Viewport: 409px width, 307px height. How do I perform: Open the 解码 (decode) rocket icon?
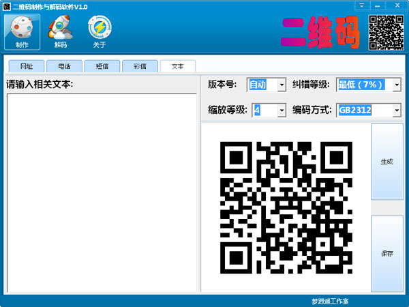point(60,32)
